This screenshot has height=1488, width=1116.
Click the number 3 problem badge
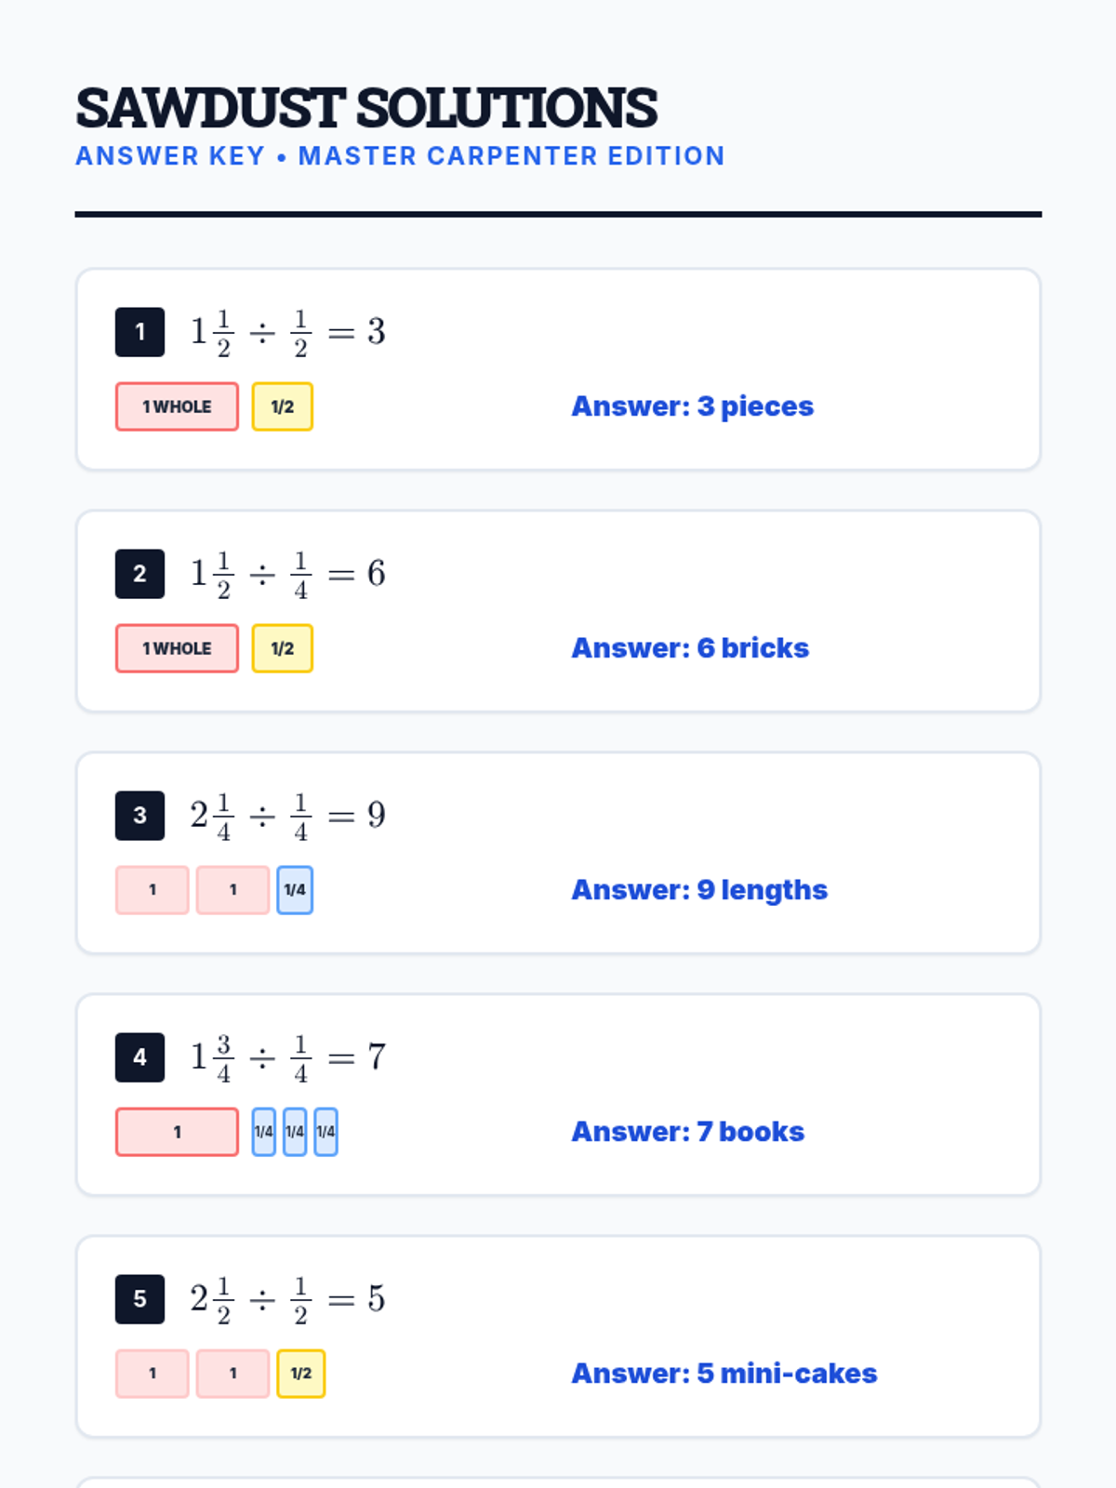(139, 816)
